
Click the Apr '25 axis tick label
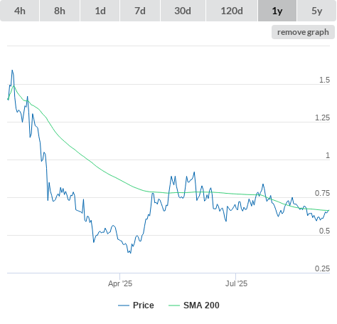120,283
